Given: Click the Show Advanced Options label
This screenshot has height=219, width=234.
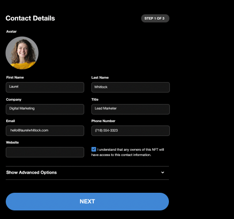Looking at the screenshot, I should pyautogui.click(x=32, y=172).
